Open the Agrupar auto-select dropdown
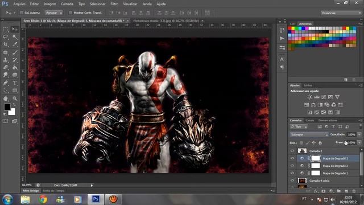This screenshot has height=205, width=364. (x=54, y=13)
